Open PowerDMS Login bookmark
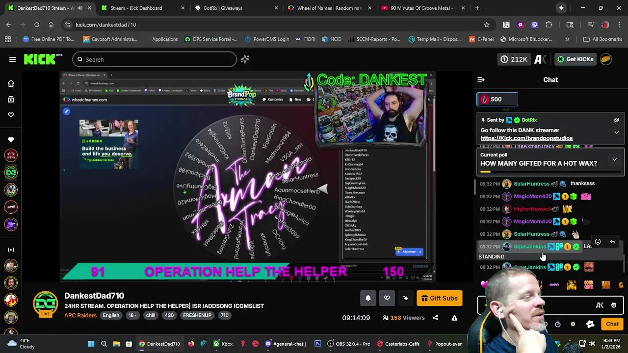 [266, 39]
